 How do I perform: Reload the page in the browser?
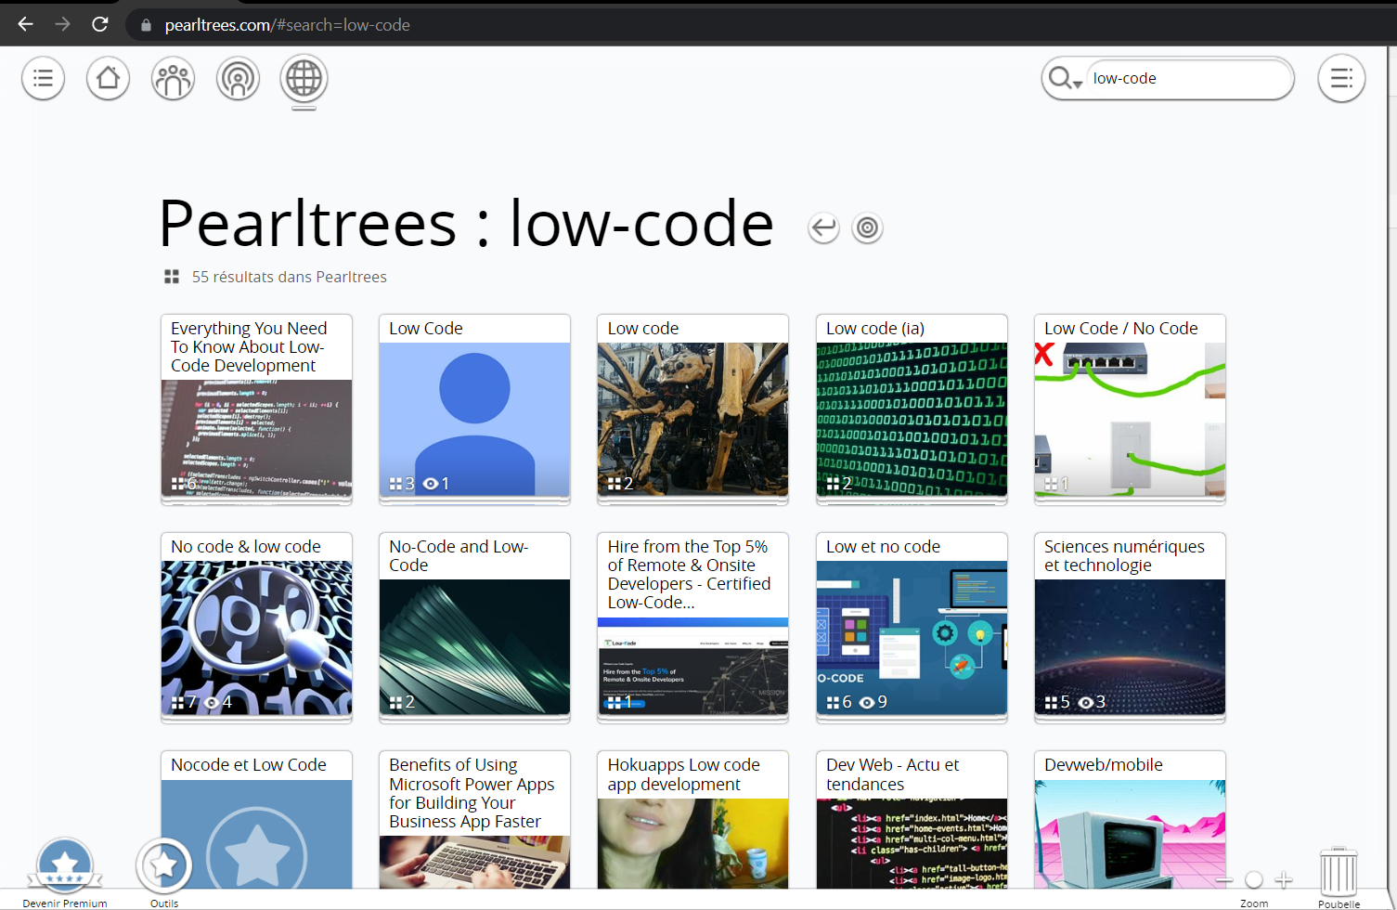(x=100, y=24)
